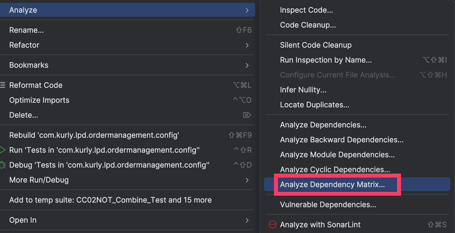Open Locate Duplicates
455x233 pixels.
pos(314,105)
